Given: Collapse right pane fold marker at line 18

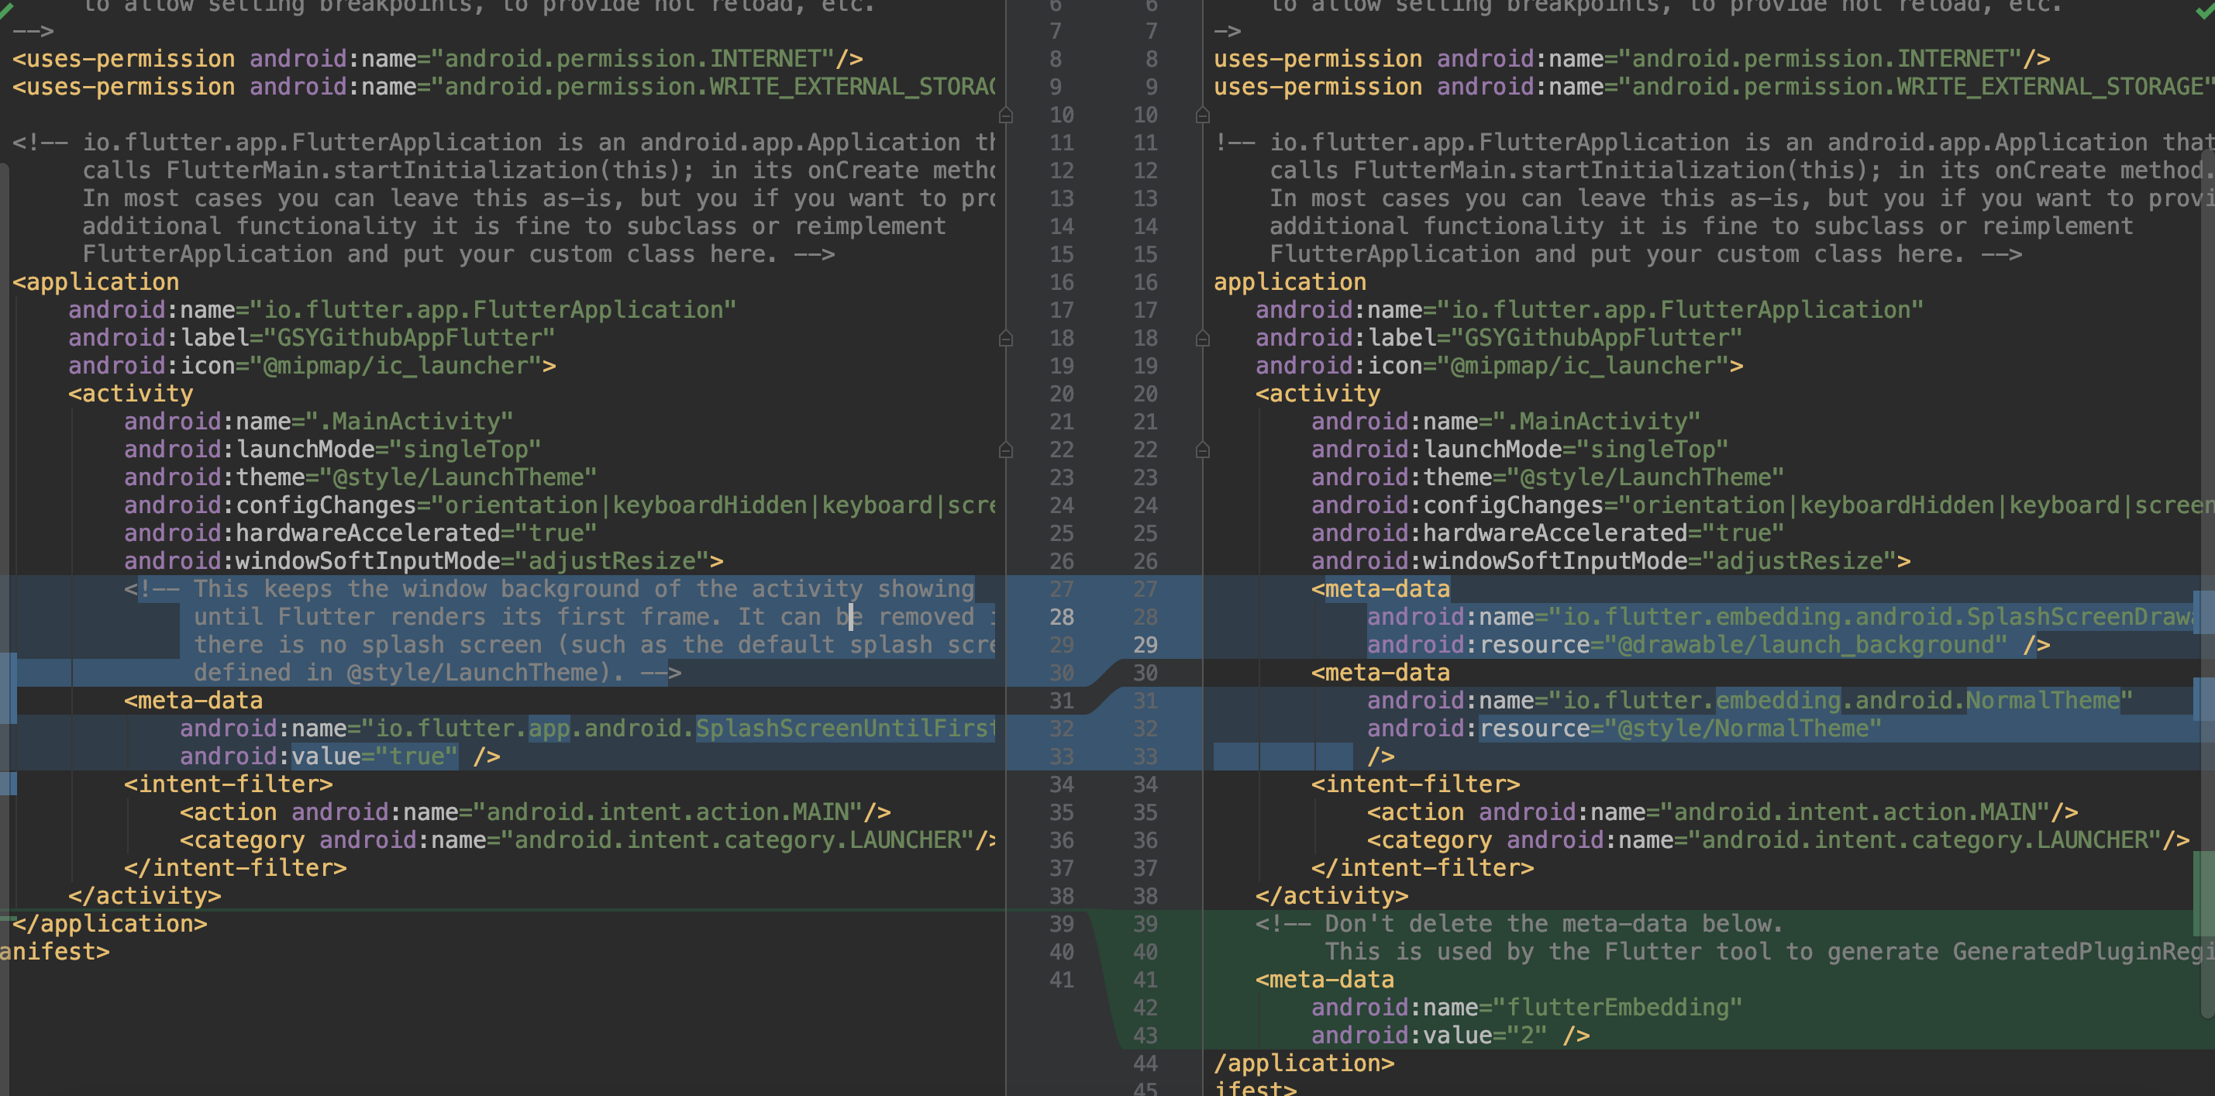Looking at the screenshot, I should (x=1203, y=338).
